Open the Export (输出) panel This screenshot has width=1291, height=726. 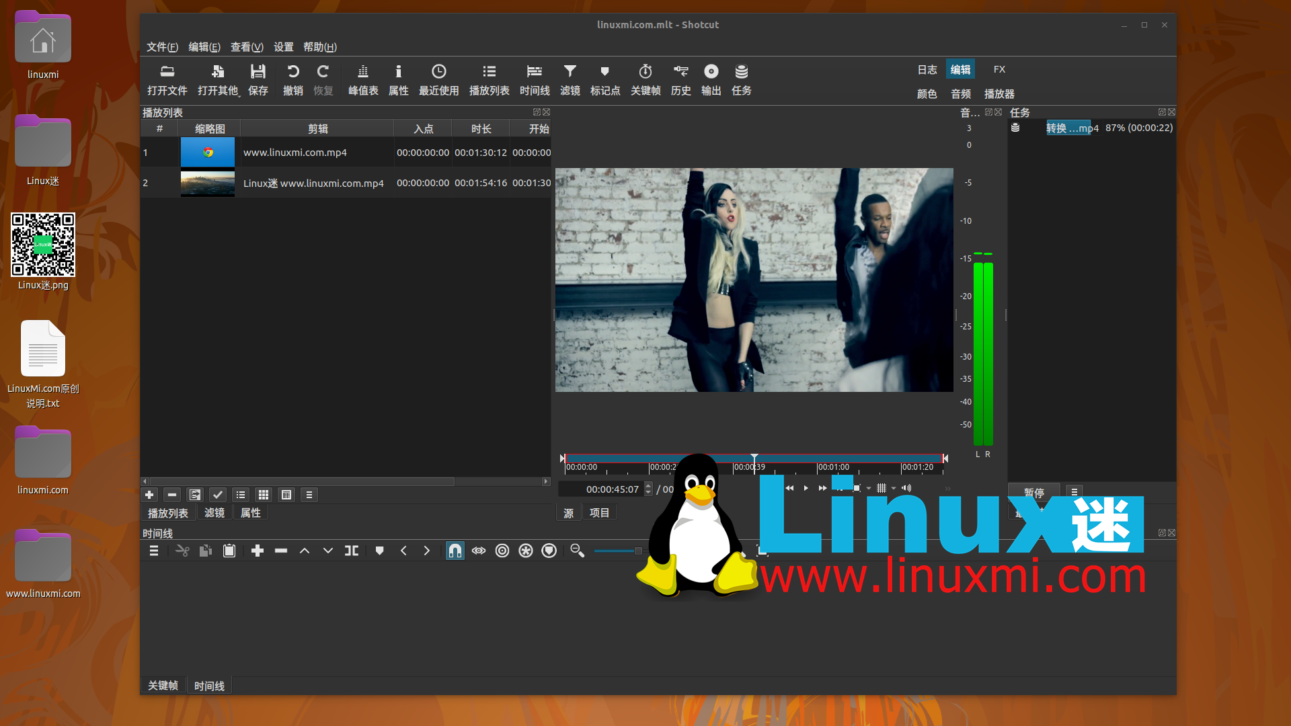711,80
